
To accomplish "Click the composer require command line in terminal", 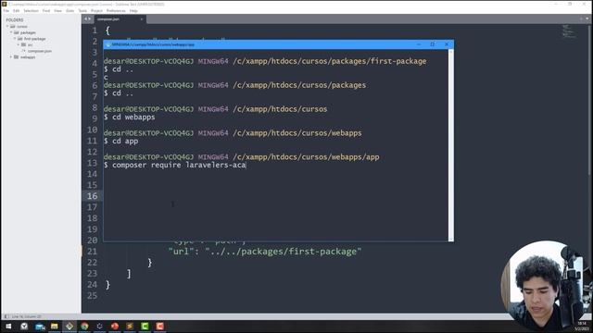I will click(175, 165).
